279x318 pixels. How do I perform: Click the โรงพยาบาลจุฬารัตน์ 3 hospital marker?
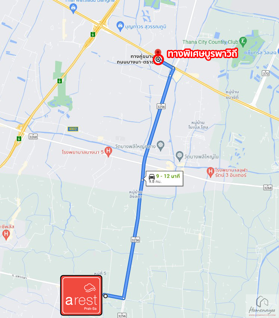click(211, 172)
